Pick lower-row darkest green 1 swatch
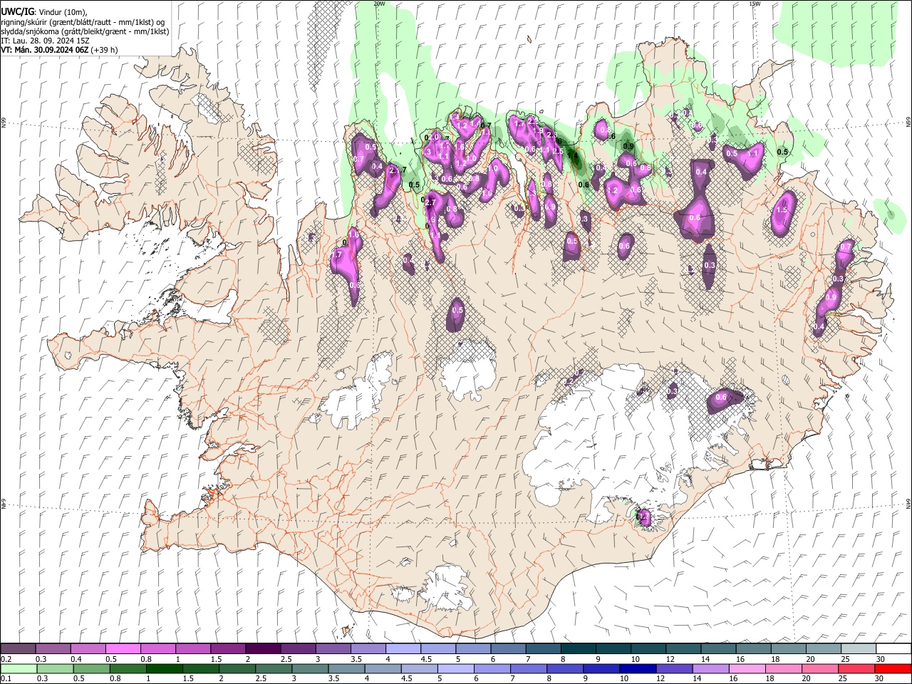 [165, 668]
